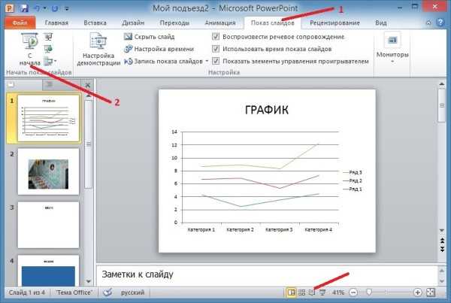The height and width of the screenshot is (303, 451).
Task: Switch to Reading view icon
Action: tap(312, 292)
